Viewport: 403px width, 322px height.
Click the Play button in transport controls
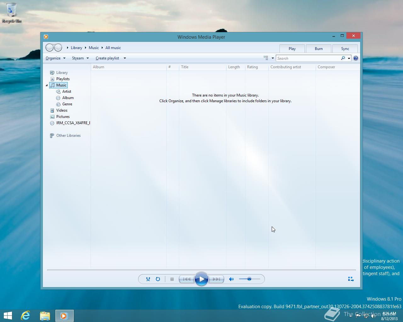click(x=201, y=279)
